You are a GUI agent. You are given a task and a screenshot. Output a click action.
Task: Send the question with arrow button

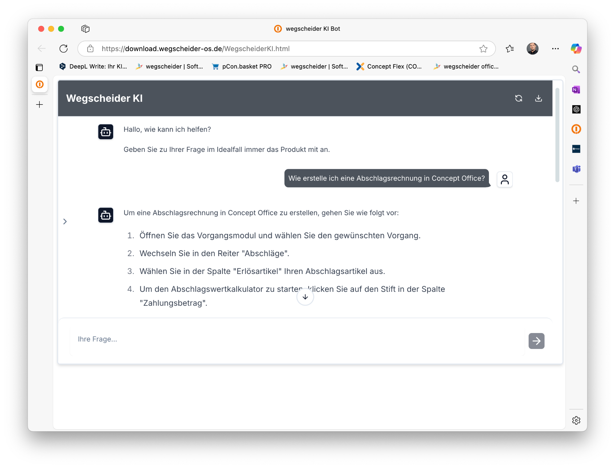click(x=536, y=341)
